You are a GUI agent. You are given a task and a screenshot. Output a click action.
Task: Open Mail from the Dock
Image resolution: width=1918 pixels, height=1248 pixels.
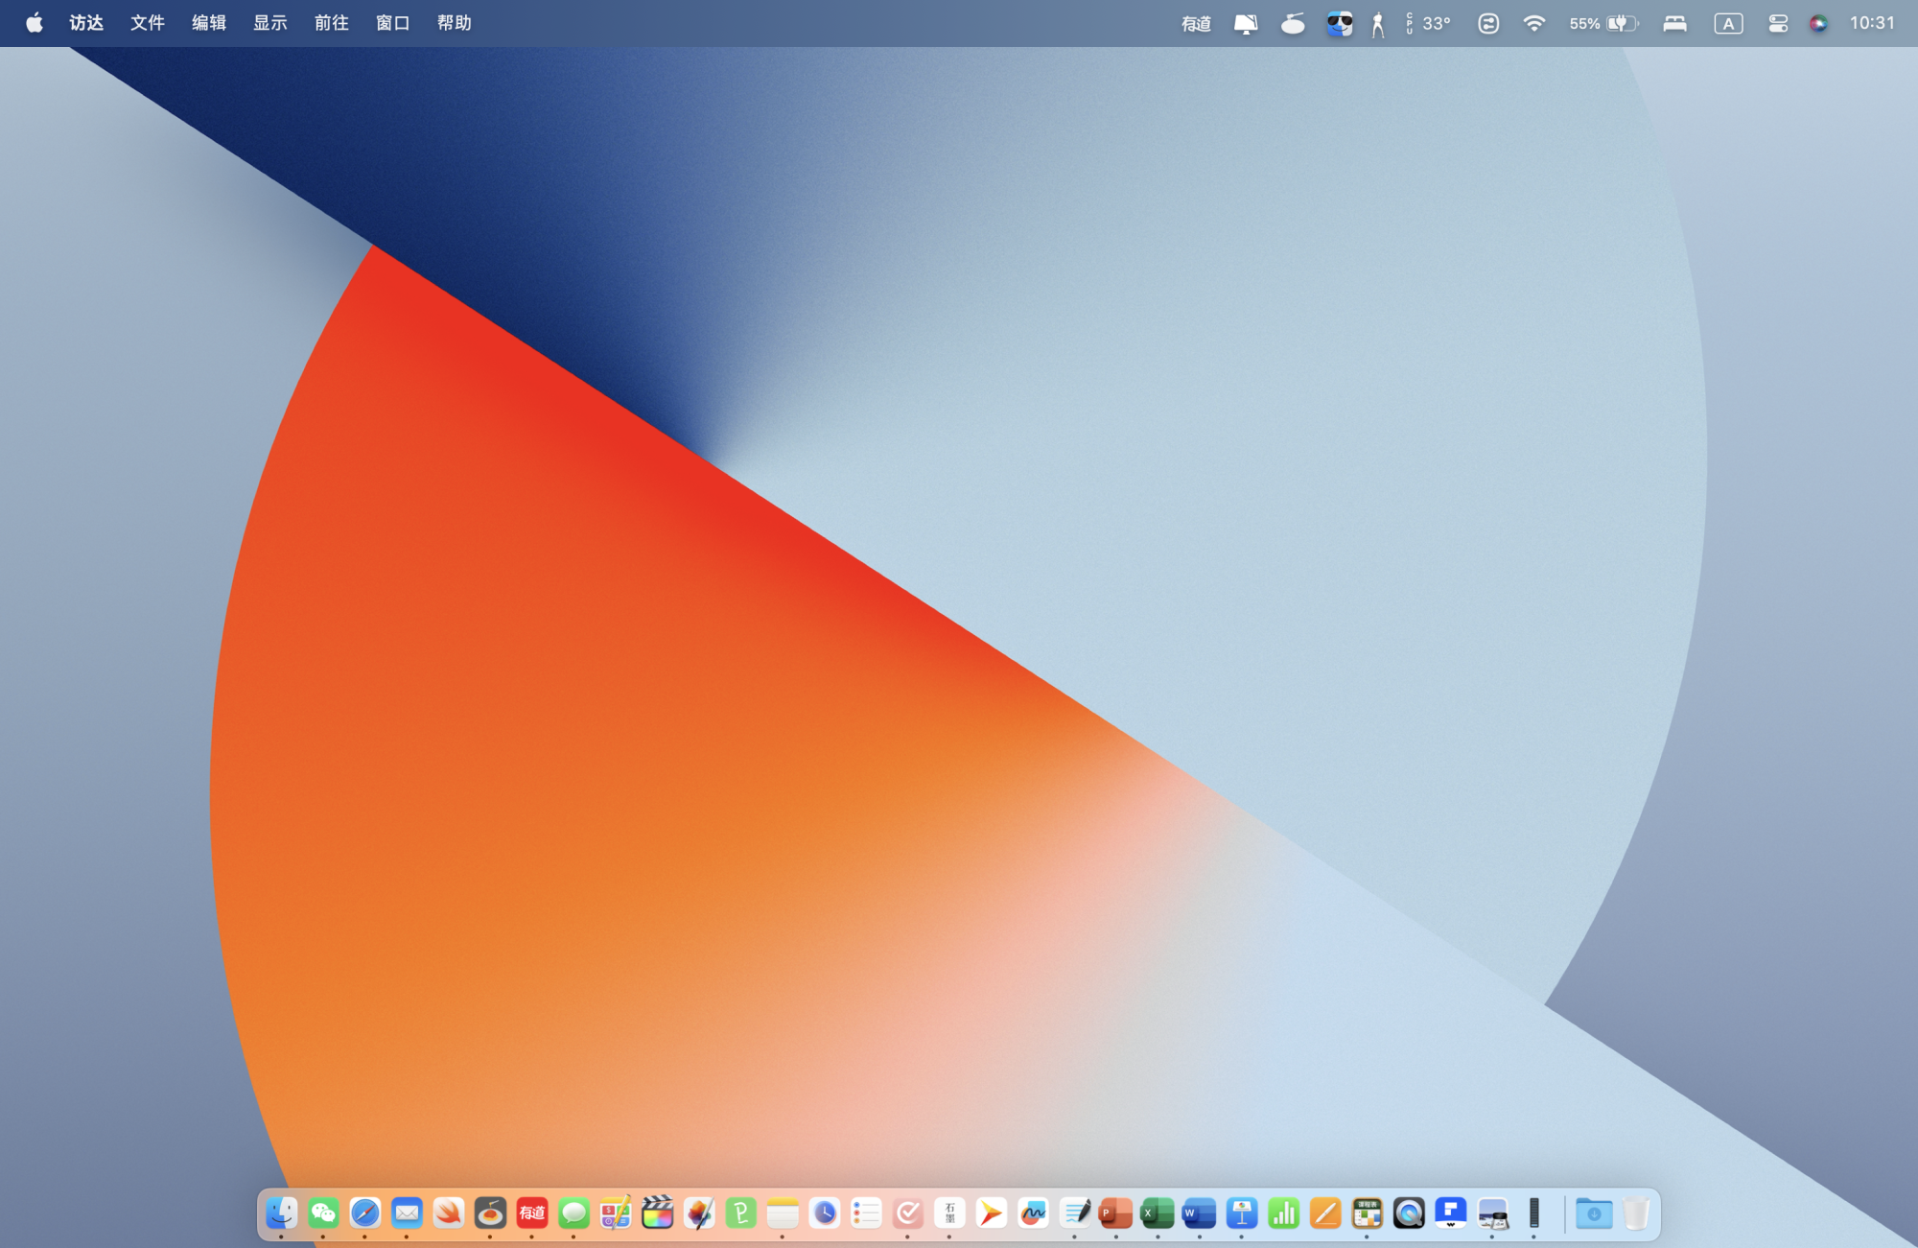[x=407, y=1213]
